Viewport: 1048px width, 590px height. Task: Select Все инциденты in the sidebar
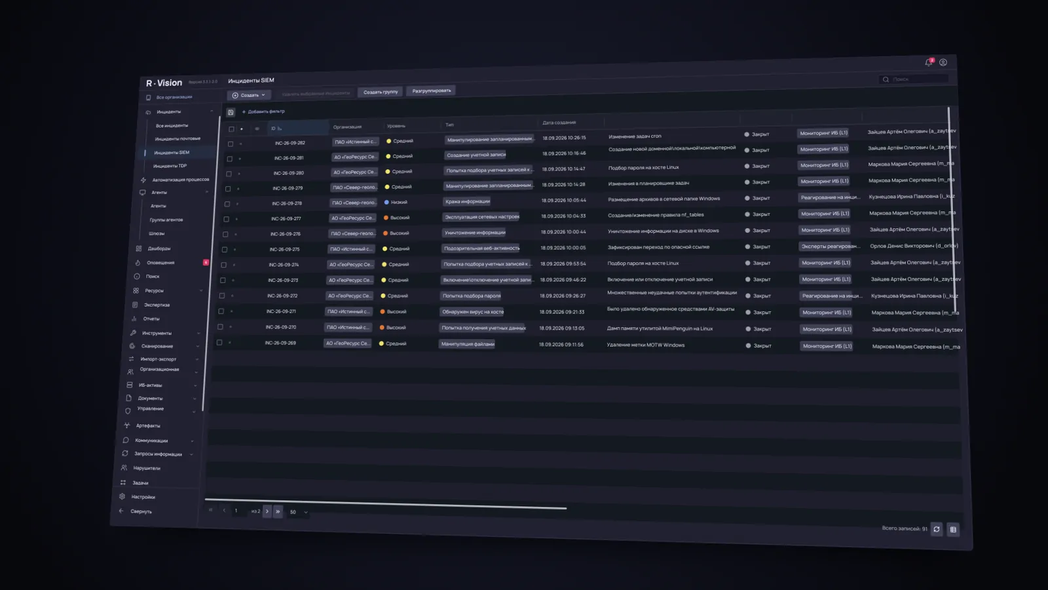172,125
